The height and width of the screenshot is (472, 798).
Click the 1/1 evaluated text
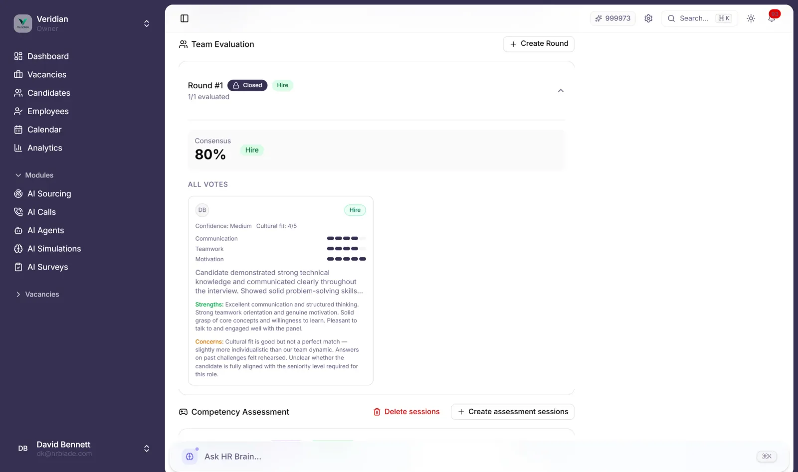click(x=208, y=97)
